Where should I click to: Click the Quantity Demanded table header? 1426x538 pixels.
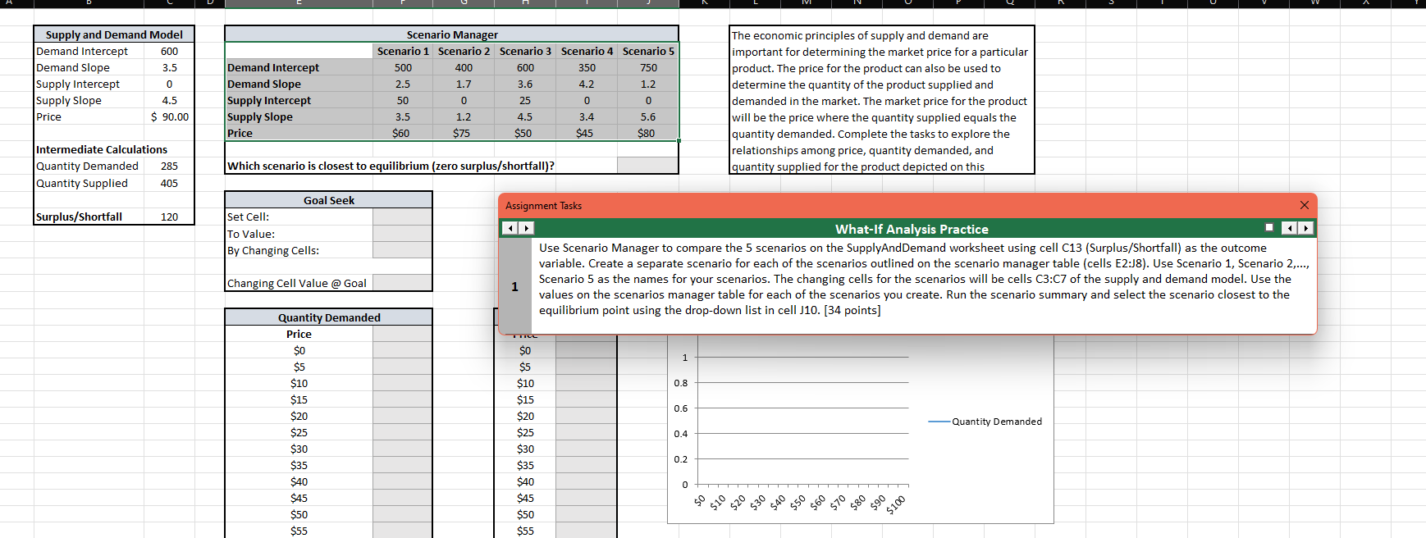[328, 317]
